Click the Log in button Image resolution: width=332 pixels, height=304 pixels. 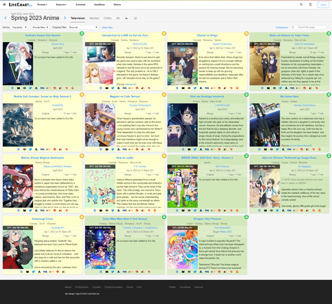point(323,5)
